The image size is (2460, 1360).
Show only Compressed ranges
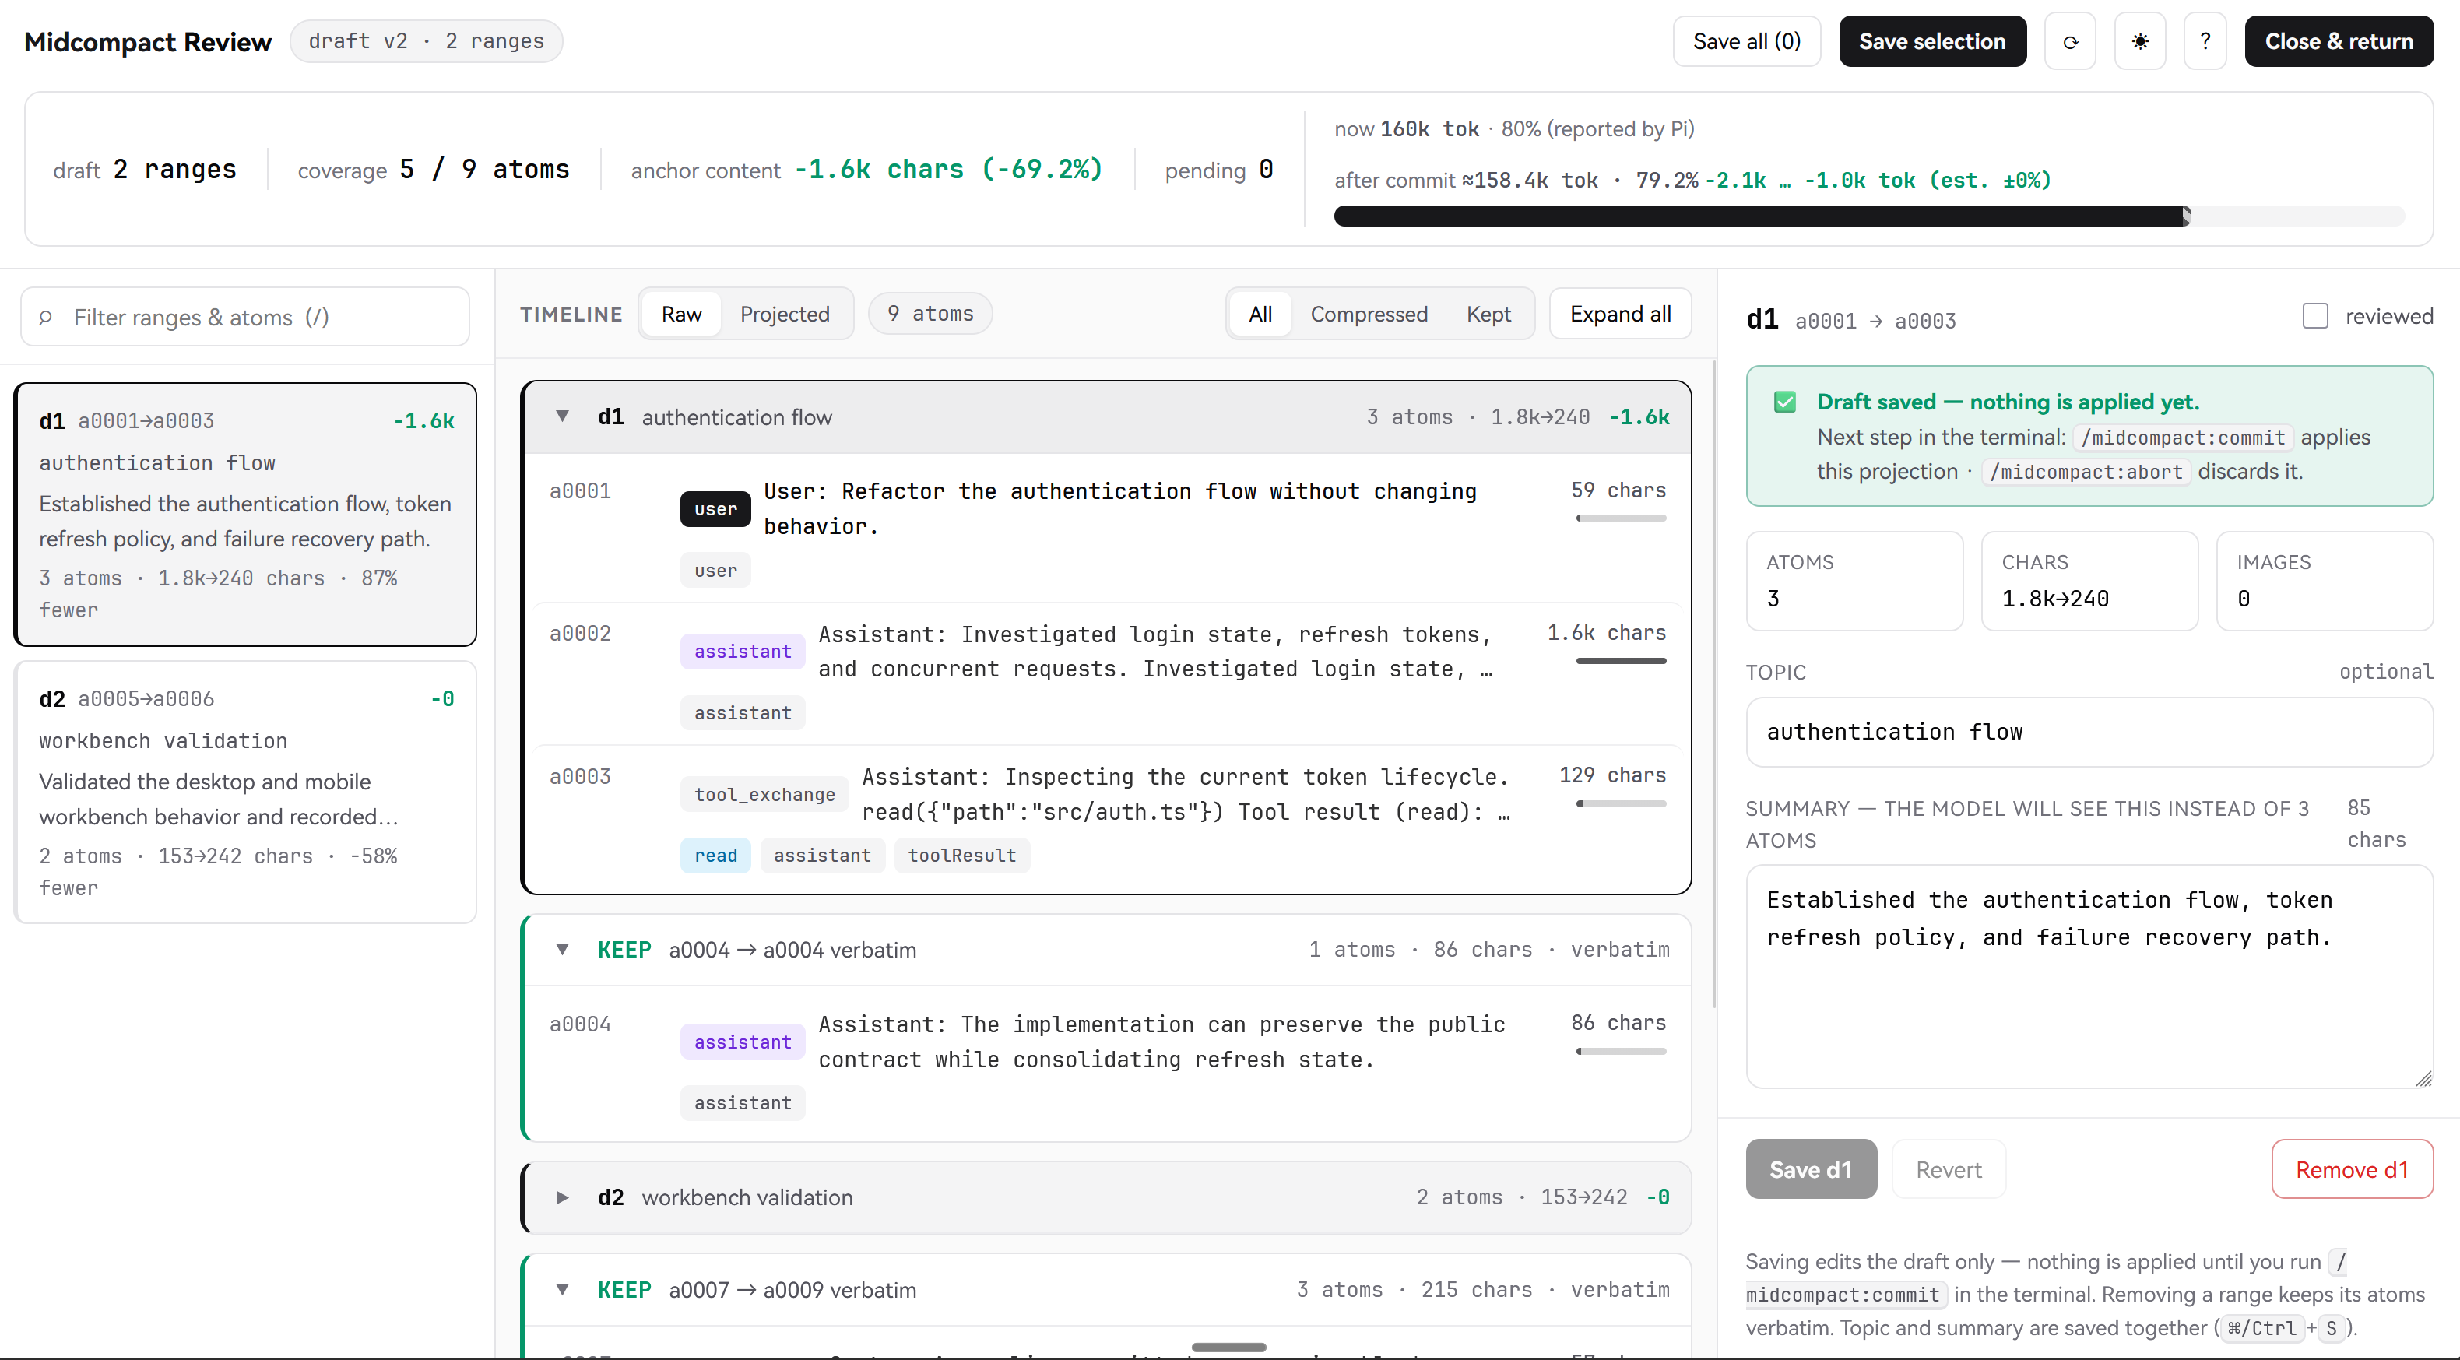pyautogui.click(x=1369, y=313)
